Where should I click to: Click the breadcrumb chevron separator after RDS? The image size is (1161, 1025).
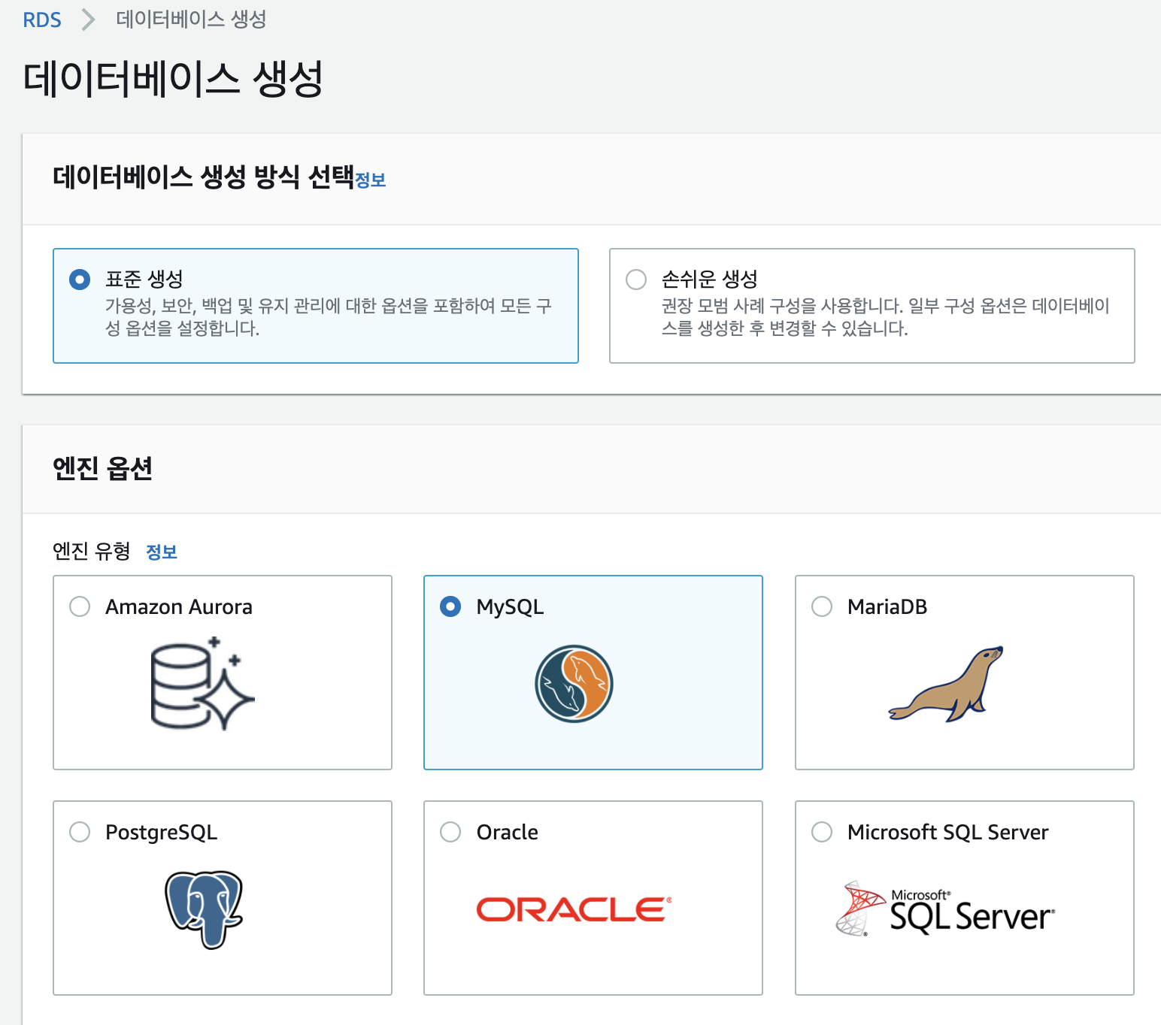pyautogui.click(x=88, y=20)
